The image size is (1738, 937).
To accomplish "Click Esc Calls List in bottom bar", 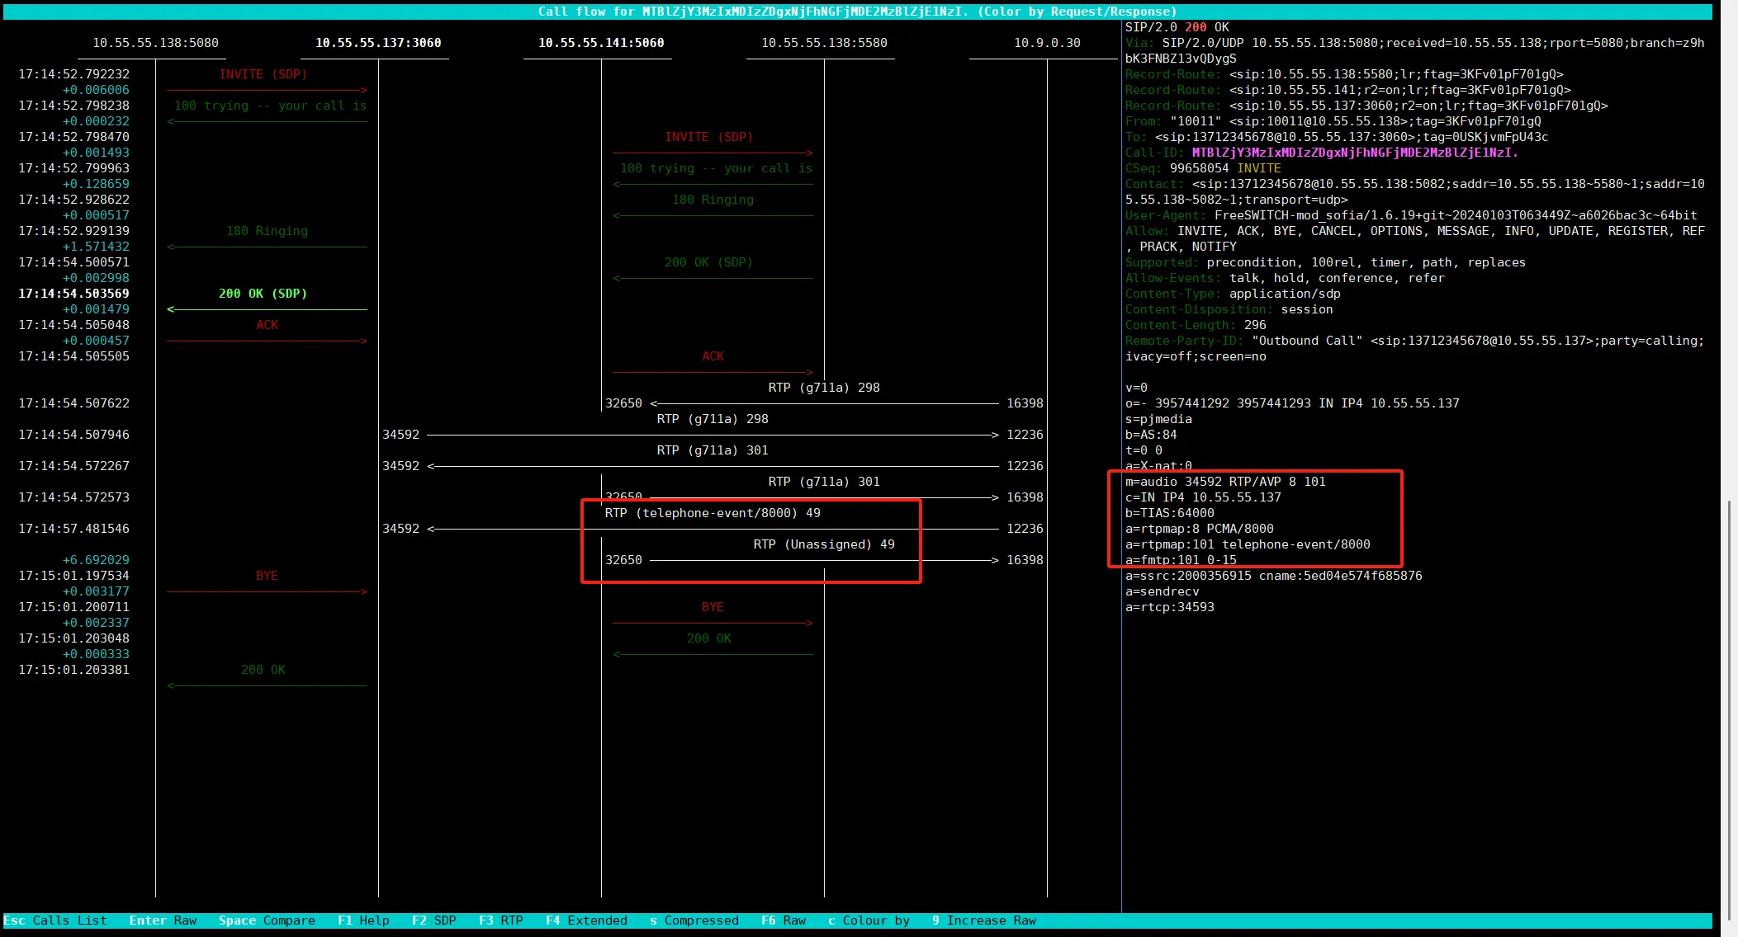I will 55,921.
